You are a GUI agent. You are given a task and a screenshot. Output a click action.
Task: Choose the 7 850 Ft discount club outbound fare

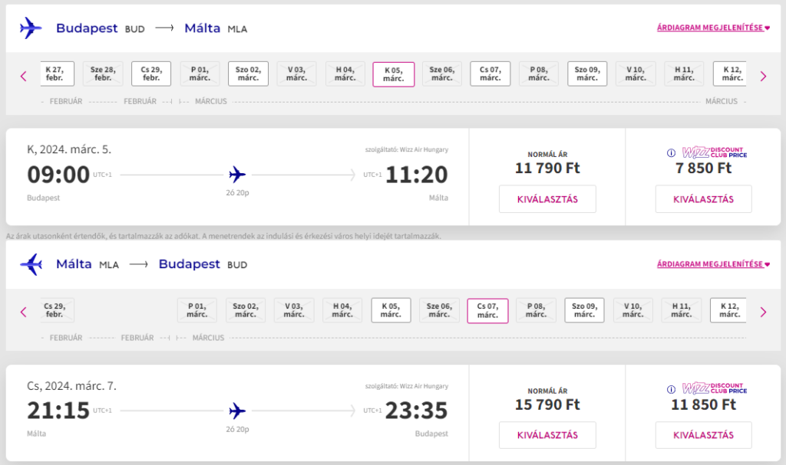point(703,199)
